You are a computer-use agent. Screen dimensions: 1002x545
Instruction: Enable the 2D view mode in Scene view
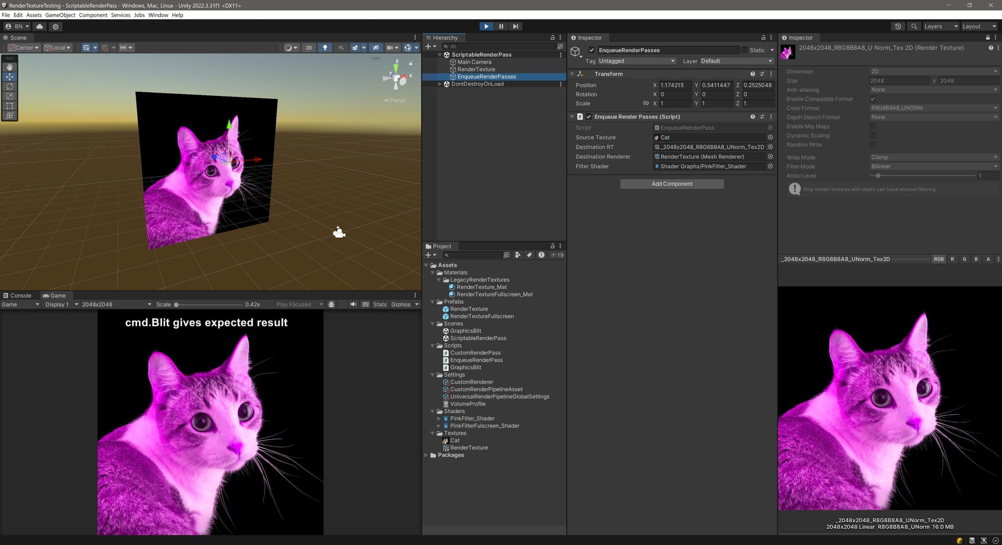pyautogui.click(x=309, y=47)
